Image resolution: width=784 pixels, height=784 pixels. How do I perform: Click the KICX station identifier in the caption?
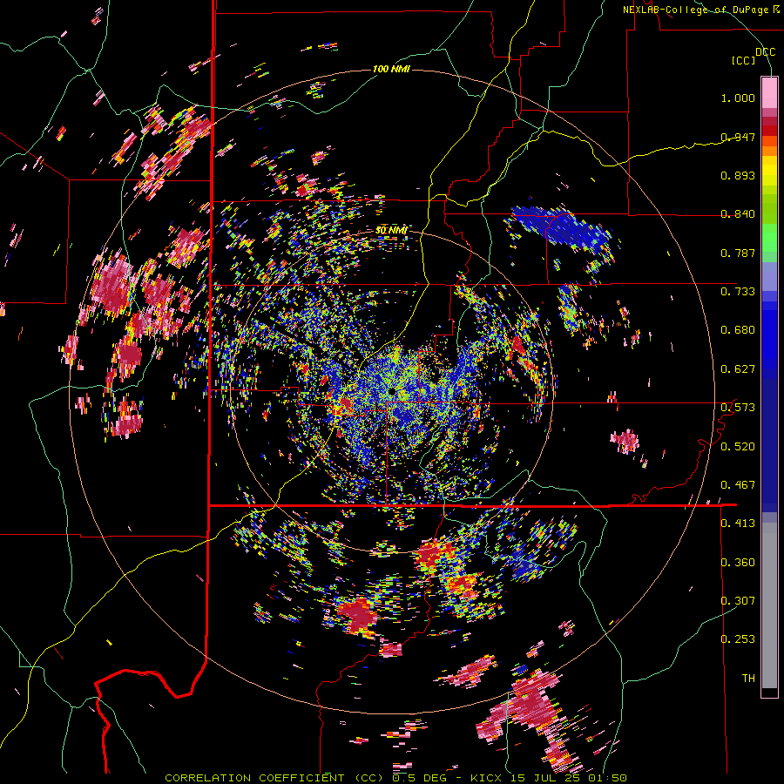point(488,778)
